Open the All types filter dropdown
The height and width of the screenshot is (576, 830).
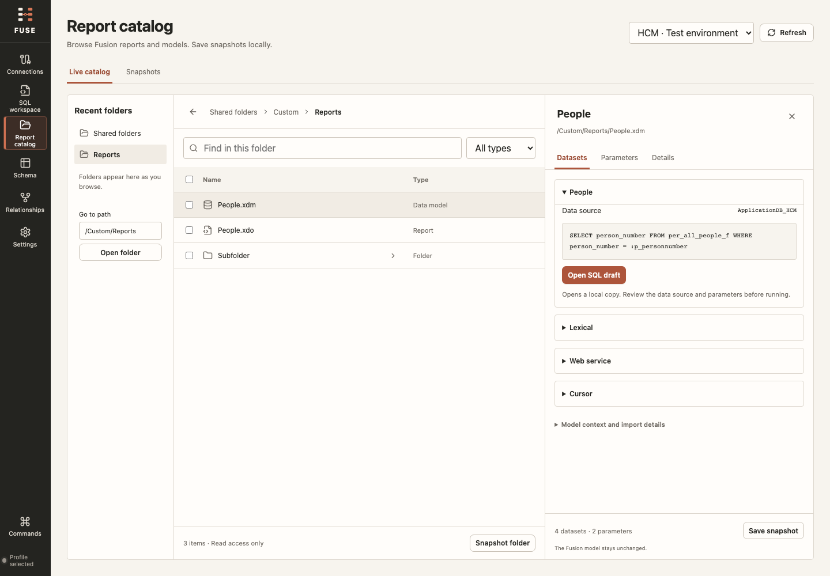(x=501, y=148)
